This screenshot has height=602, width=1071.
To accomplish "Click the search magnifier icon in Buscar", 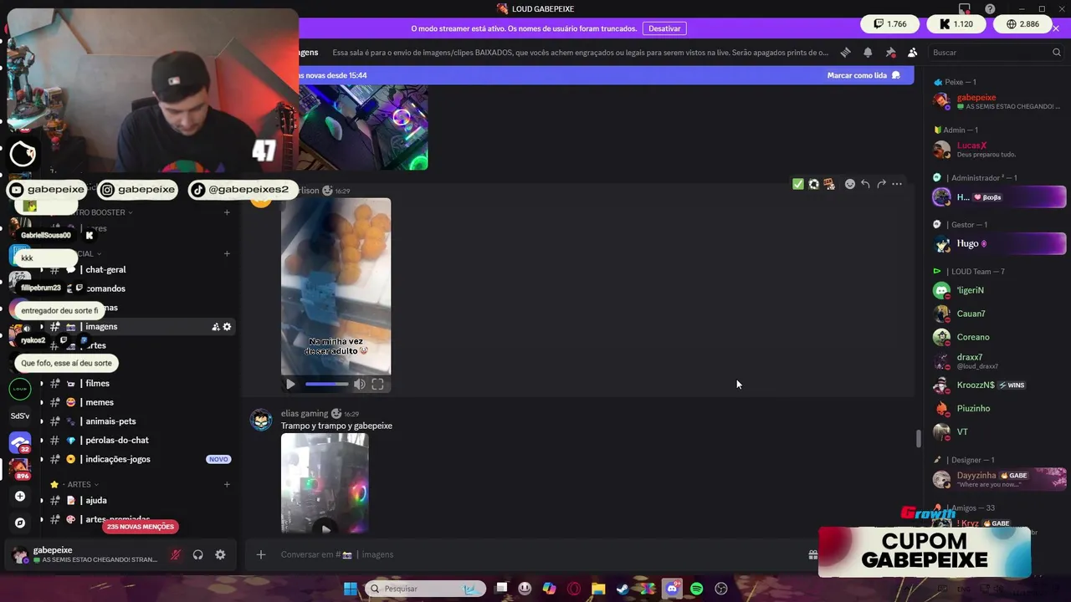I will click(1056, 52).
